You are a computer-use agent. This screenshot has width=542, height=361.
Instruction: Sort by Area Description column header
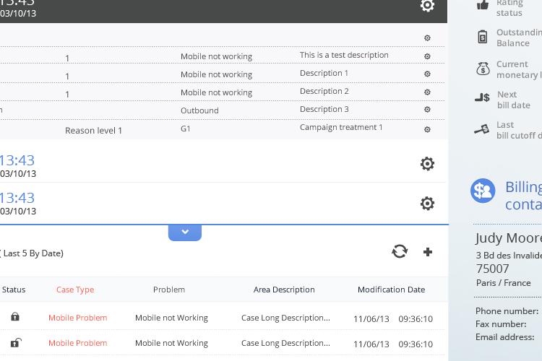point(284,290)
